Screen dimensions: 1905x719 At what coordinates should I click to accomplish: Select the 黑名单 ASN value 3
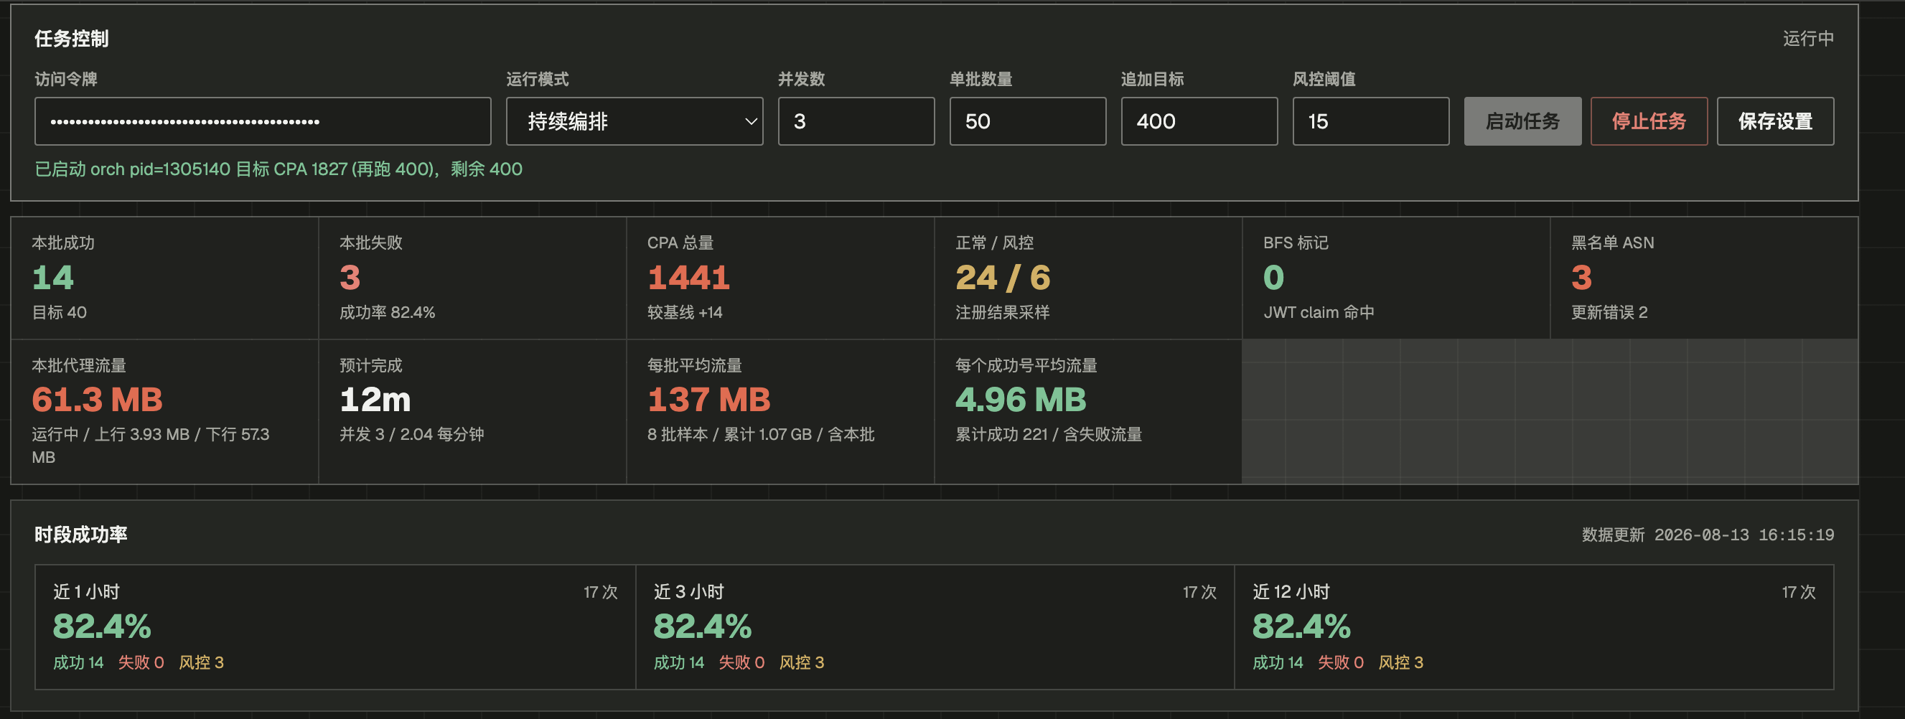pyautogui.click(x=1581, y=278)
